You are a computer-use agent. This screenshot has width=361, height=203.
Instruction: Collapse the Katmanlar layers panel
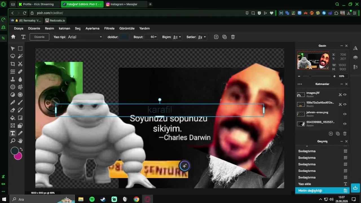tap(342, 84)
